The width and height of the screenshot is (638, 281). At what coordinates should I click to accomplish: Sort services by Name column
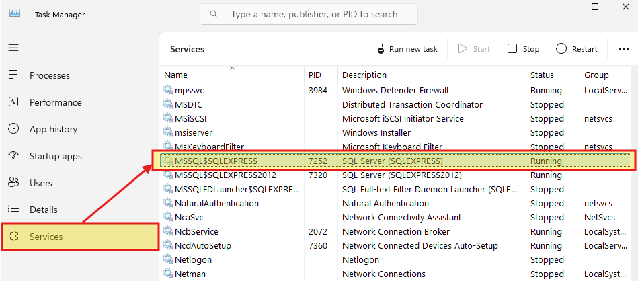(x=175, y=75)
